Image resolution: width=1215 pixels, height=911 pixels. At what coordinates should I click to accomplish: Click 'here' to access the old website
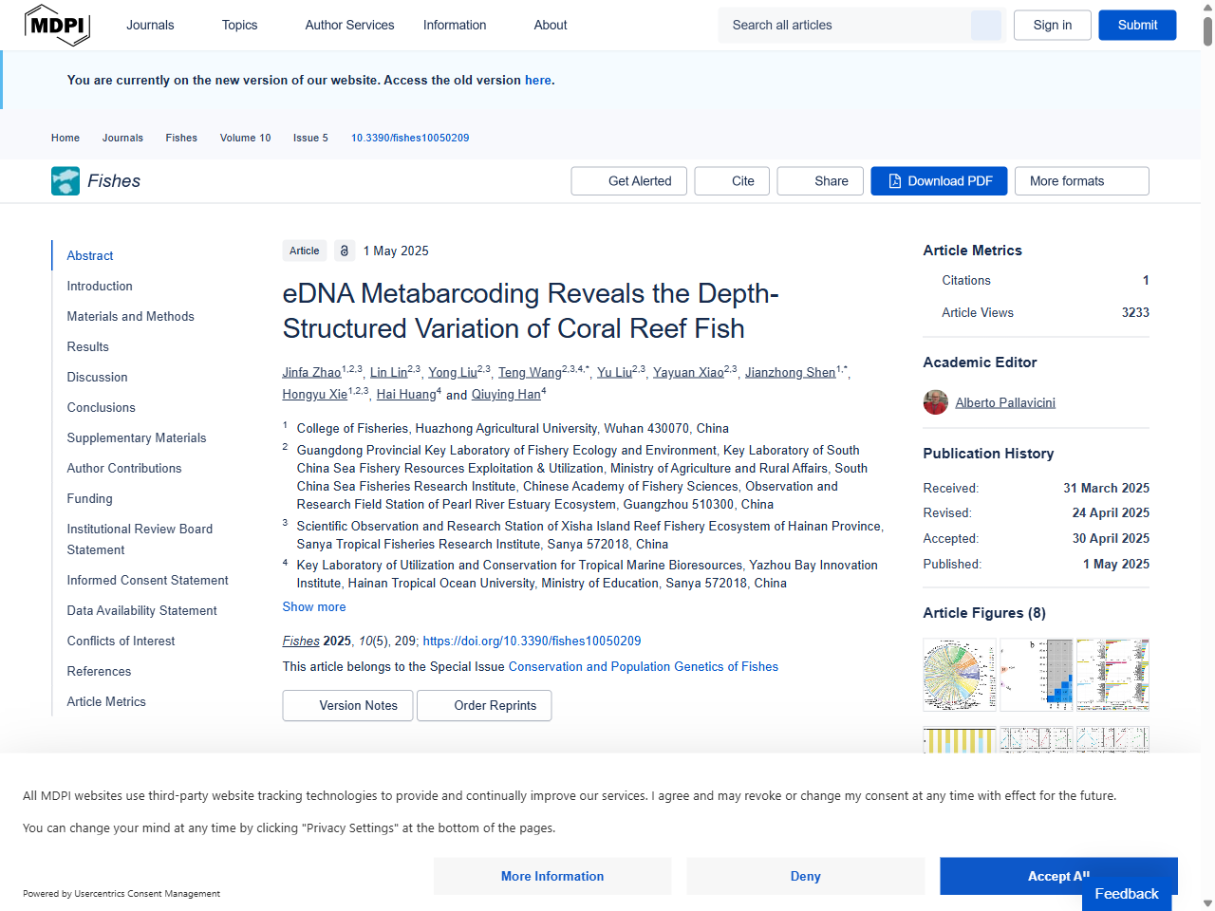point(537,80)
